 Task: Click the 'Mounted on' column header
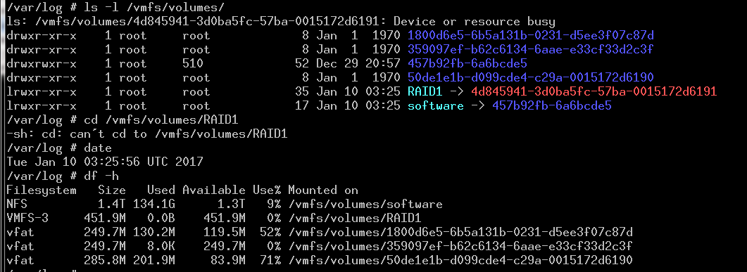coord(323,190)
